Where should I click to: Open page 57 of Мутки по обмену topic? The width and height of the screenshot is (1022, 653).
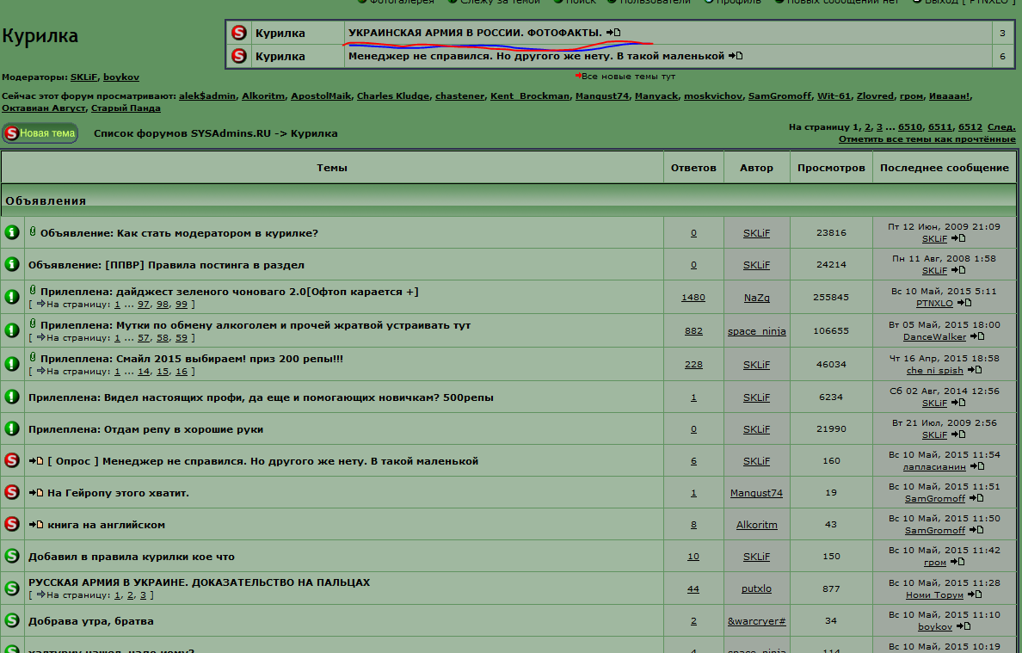[144, 338]
